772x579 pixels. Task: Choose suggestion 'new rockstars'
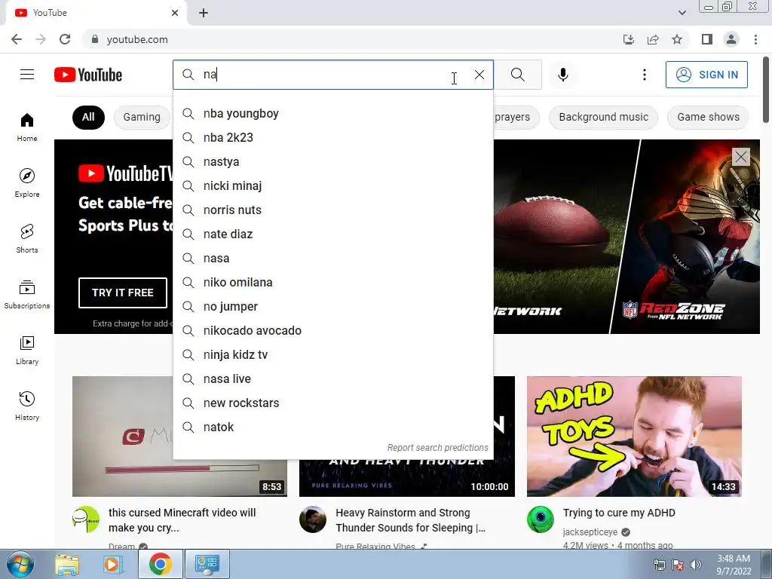(x=333, y=403)
